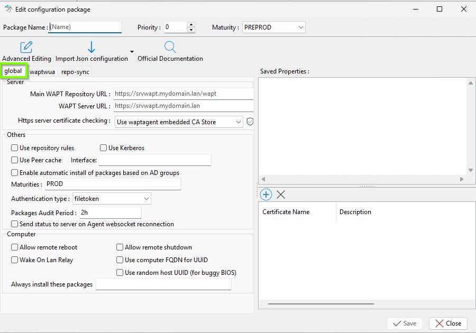Enable automatic install based on AD groups
Viewport: 476px width, 333px height.
pos(14,172)
